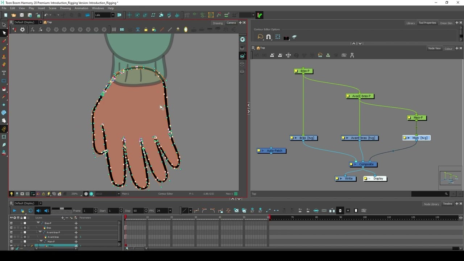Screen dimensions: 464x261
Task: Click the Lasso selection mode icon
Action: 260,37
